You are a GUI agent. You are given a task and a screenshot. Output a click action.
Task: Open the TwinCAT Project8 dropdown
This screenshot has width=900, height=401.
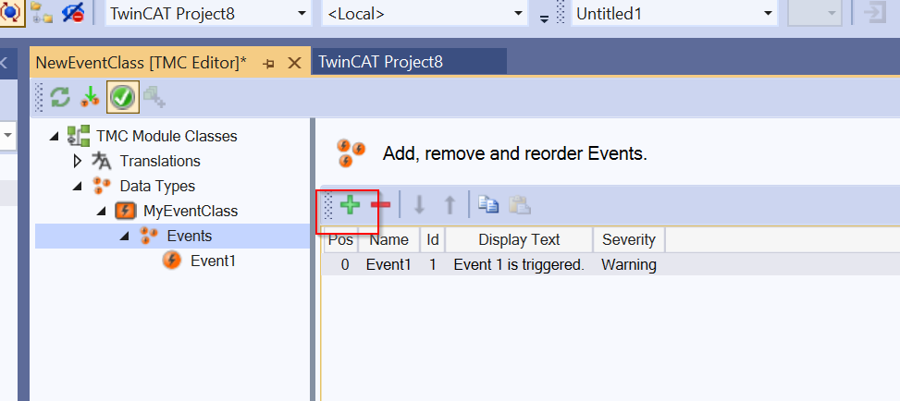(302, 14)
